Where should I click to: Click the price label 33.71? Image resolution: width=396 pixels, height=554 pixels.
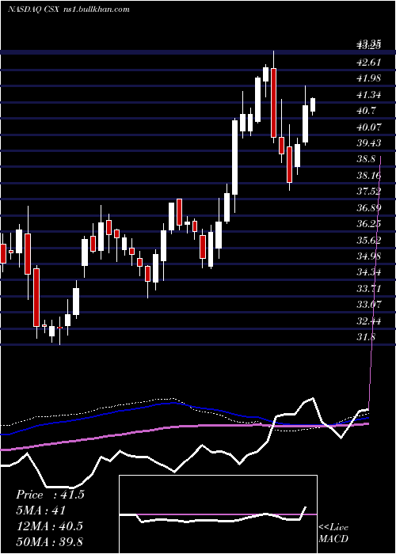(369, 289)
